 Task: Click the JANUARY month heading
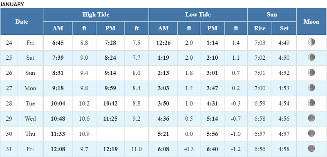(12, 4)
